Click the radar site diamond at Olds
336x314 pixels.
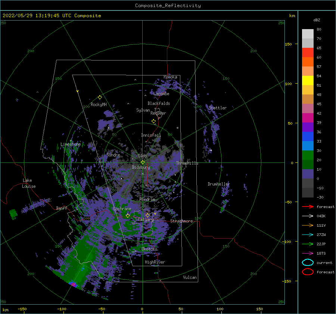click(x=143, y=162)
